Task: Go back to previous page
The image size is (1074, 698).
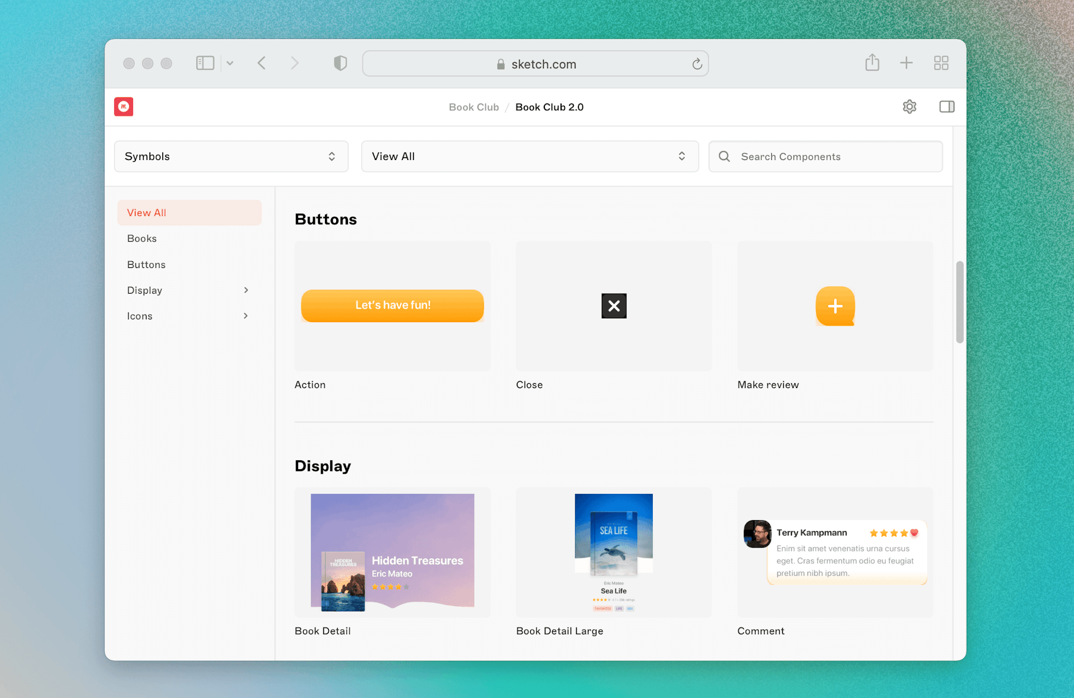Action: [262, 63]
